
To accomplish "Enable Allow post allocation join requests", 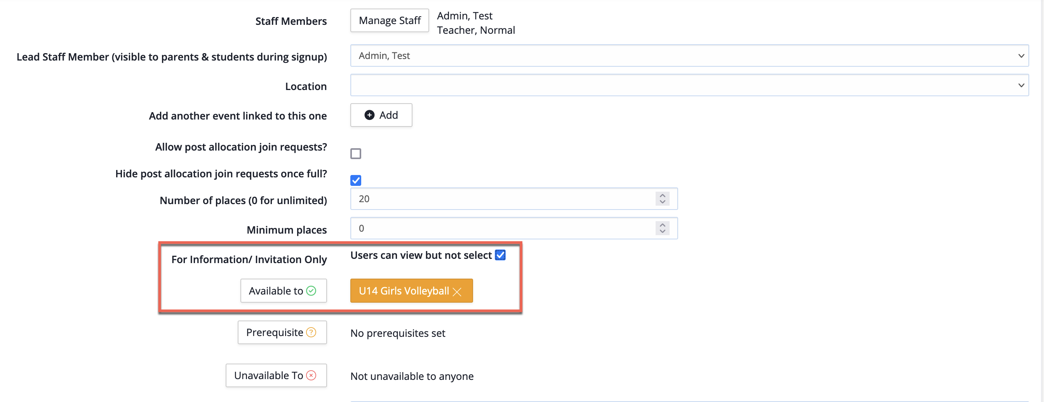I will click(x=356, y=153).
